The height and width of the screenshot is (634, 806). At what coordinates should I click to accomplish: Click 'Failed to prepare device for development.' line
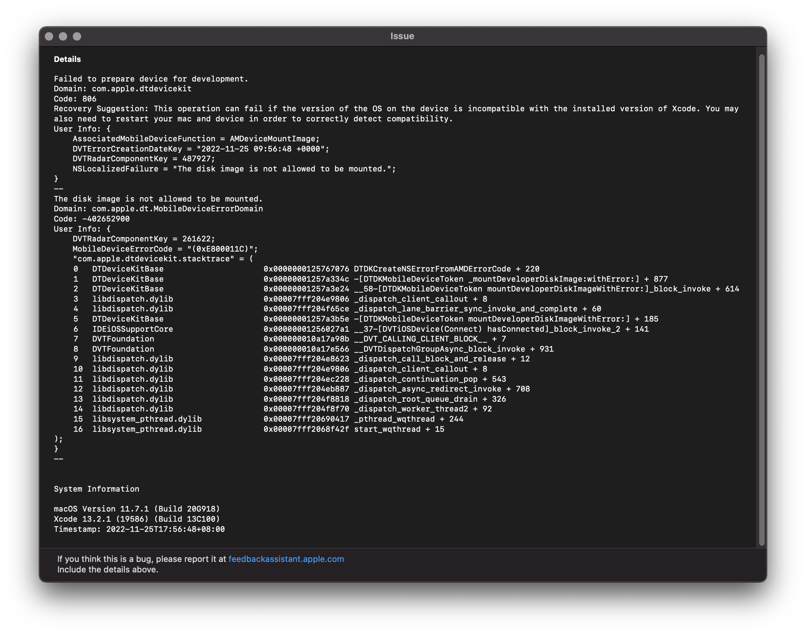click(151, 79)
